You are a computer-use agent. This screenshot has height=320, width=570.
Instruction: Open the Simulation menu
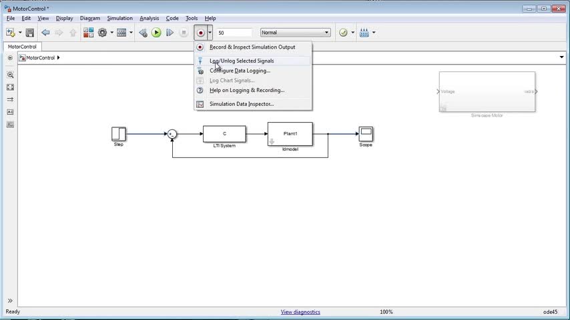click(120, 18)
